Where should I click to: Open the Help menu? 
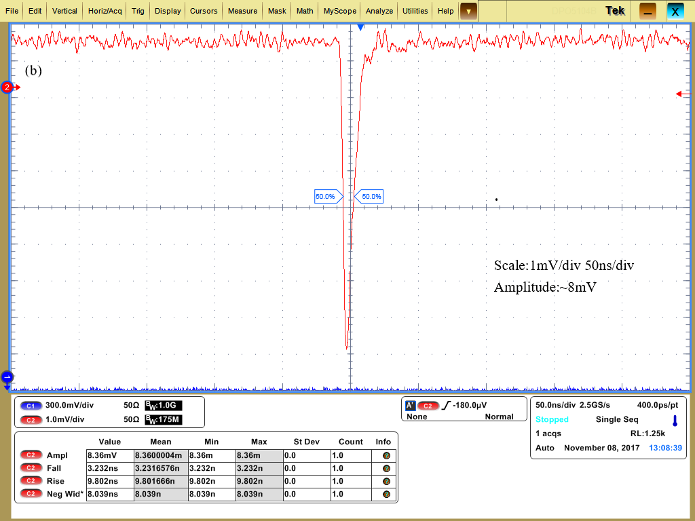pos(445,11)
